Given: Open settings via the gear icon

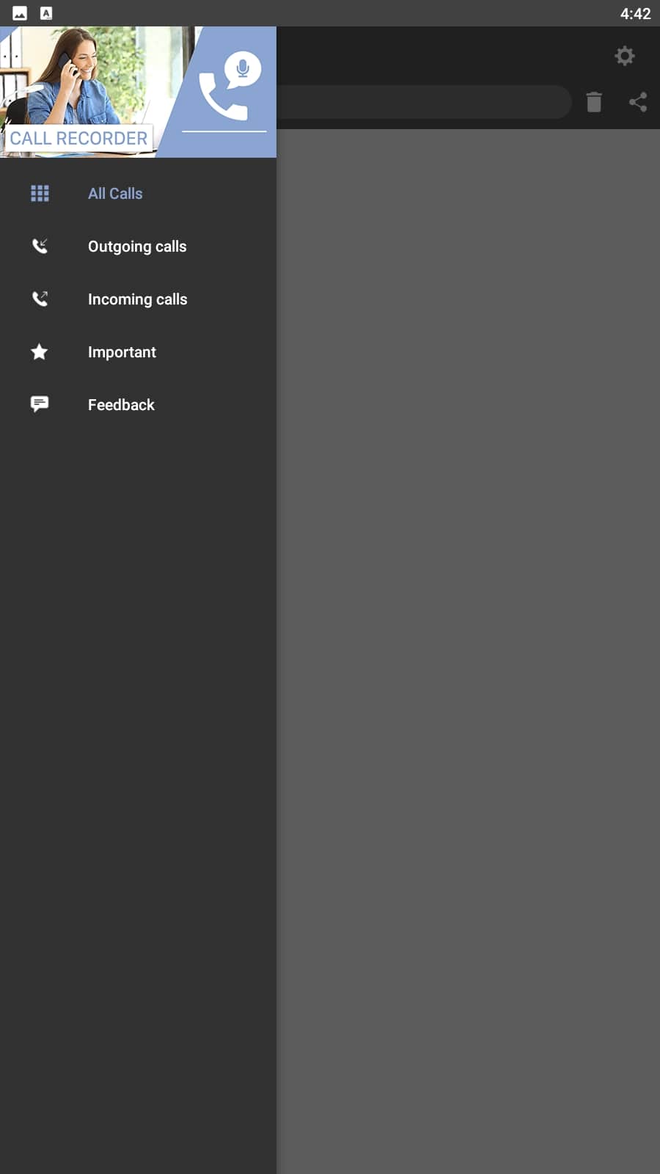Looking at the screenshot, I should point(625,56).
